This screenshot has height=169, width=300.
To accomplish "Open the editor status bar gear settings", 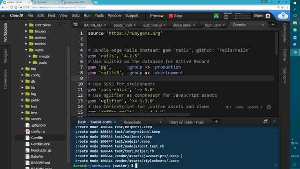I will tap(269, 107).
